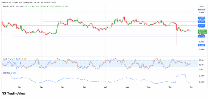The height and width of the screenshot is (98, 209).
Task: Click the 0.00 Stoch scale value
Action: (x=201, y=69)
